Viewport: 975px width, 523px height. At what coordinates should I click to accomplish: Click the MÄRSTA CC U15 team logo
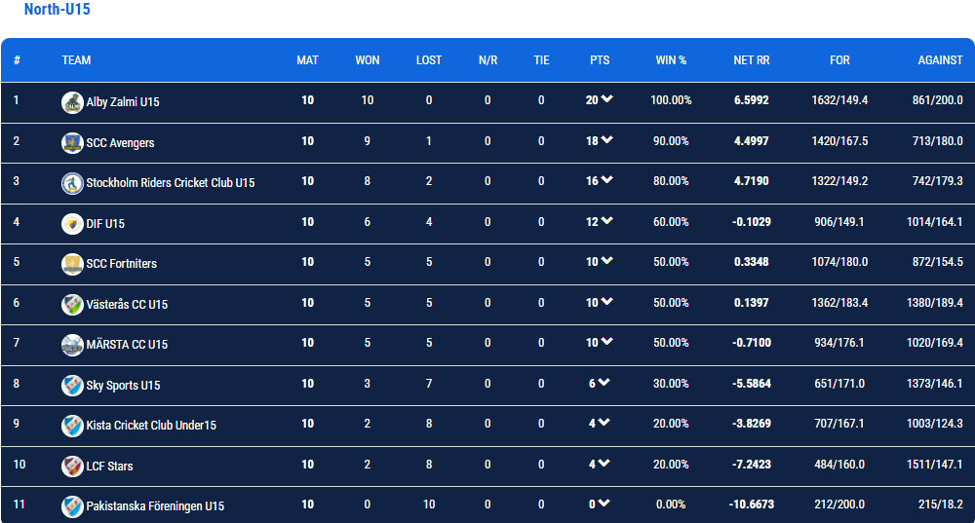pos(72,345)
